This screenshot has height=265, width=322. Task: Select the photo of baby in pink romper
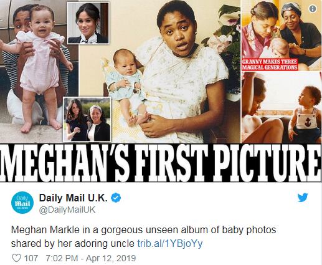39,72
